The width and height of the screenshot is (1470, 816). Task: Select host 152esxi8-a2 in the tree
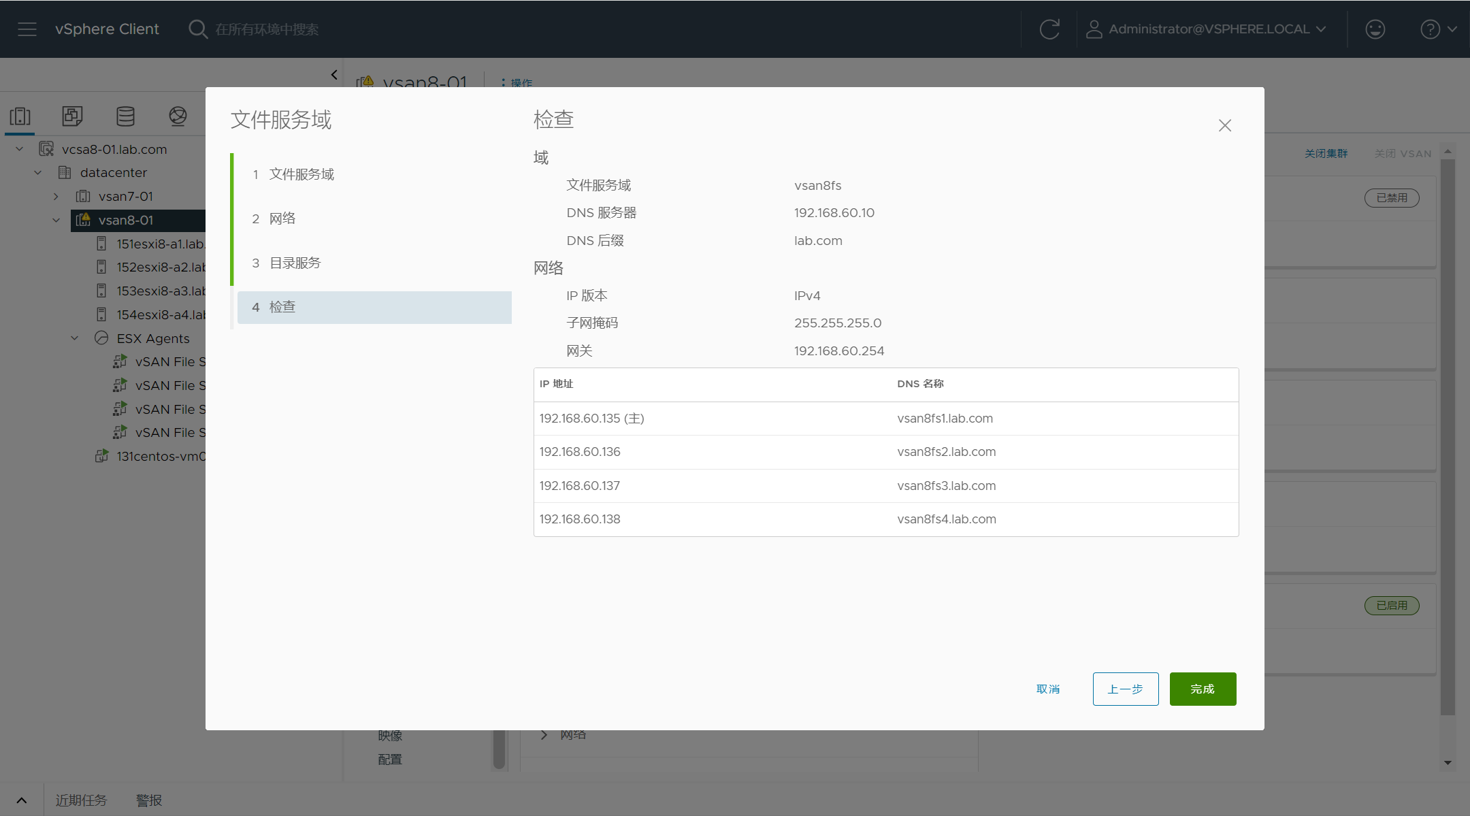coord(161,267)
